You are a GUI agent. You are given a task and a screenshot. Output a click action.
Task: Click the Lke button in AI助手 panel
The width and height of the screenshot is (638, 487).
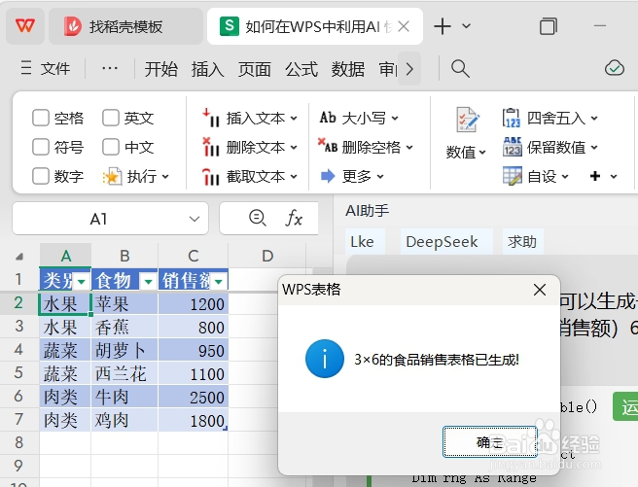pos(365,241)
